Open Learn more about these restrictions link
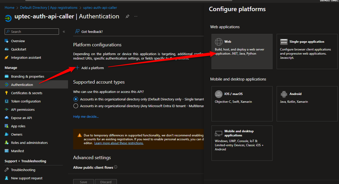The height and width of the screenshot is (184, 339). pyautogui.click(x=119, y=143)
